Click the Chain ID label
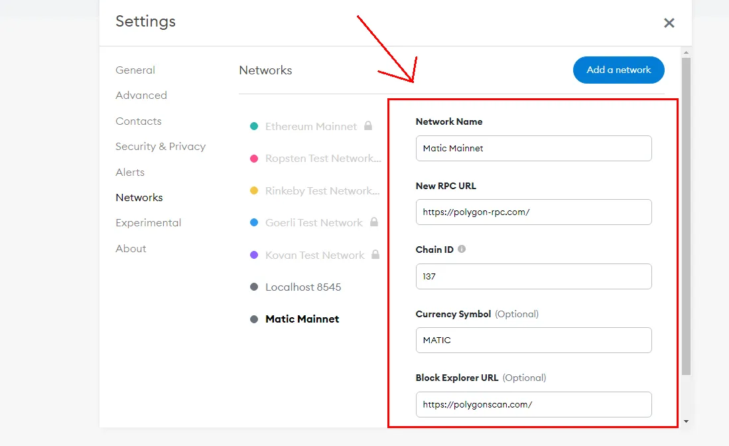The height and width of the screenshot is (446, 729). [434, 250]
